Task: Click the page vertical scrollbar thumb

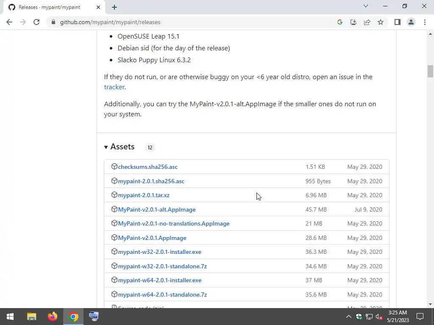Action: pyautogui.click(x=430, y=71)
